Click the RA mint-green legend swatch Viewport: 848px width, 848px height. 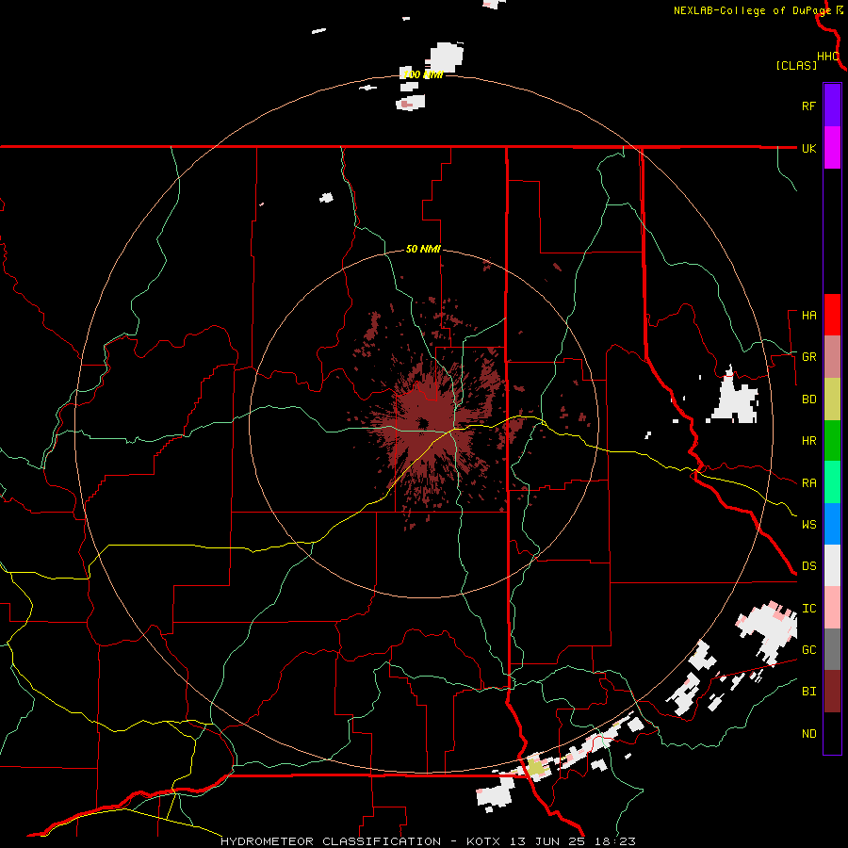tap(832, 482)
